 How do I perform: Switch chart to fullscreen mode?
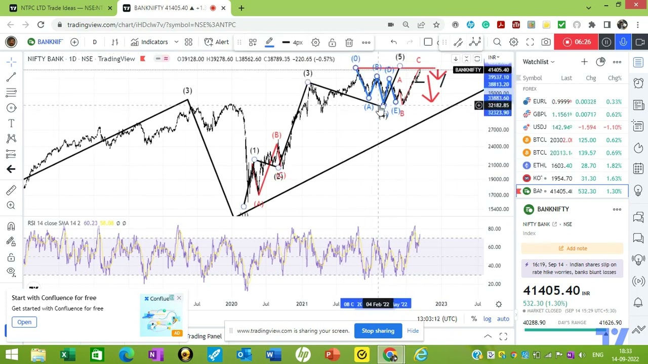pos(530,42)
